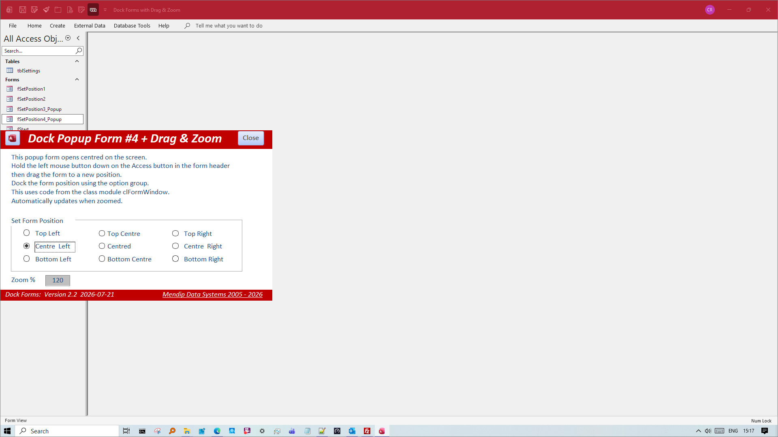Open the Outlook icon on the taskbar
This screenshot has height=437, width=778.
tap(352, 431)
